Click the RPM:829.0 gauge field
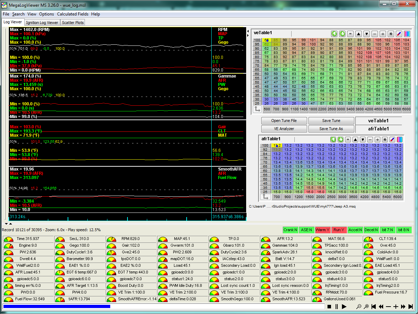The width and height of the screenshot is (418, 314). click(130, 239)
